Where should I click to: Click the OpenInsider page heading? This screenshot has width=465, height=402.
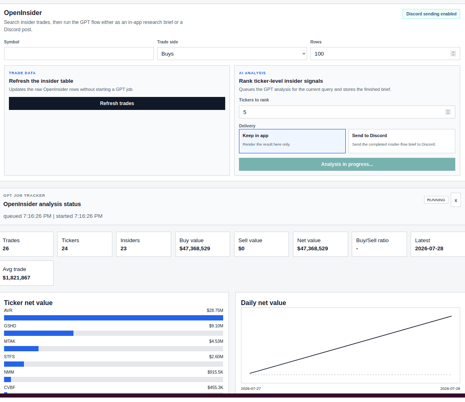click(x=23, y=13)
